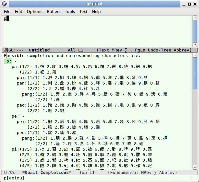The height and width of the screenshot is (182, 199).
Task: Click the Emacs icon in the title bar
Action: tap(4, 4)
